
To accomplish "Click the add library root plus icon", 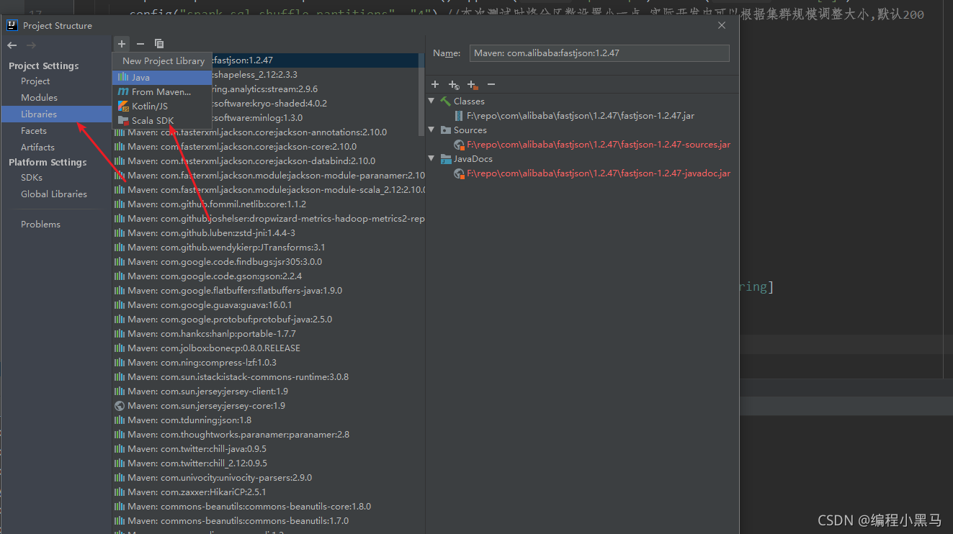I will pos(435,84).
